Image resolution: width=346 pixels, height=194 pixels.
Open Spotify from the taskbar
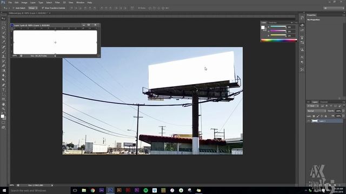click(145, 190)
